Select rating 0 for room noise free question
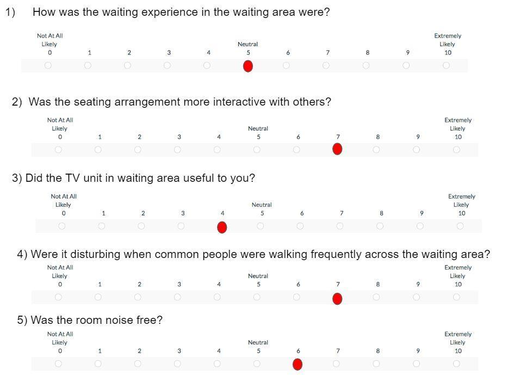526x375 pixels. point(58,364)
